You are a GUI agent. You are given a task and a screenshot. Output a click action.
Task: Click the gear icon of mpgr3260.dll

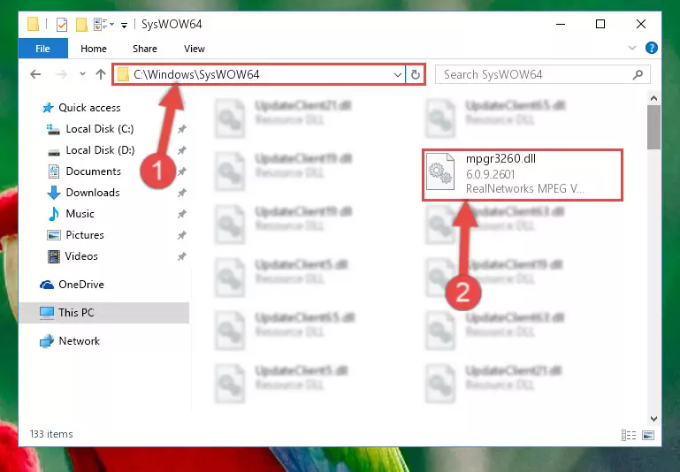point(440,172)
